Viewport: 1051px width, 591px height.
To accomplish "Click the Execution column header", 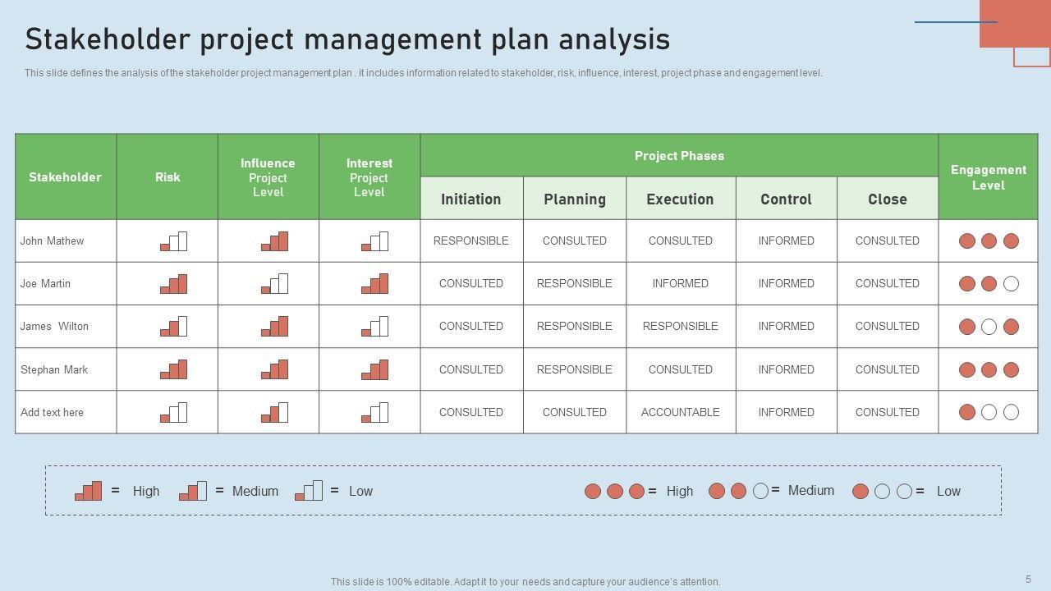I will click(x=680, y=199).
